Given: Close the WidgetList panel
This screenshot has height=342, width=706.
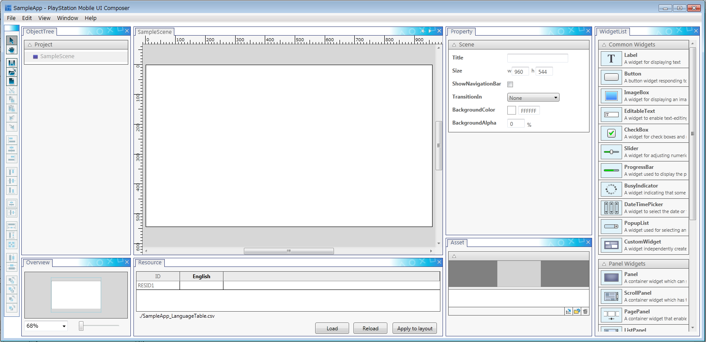Looking at the screenshot, I should 696,31.
